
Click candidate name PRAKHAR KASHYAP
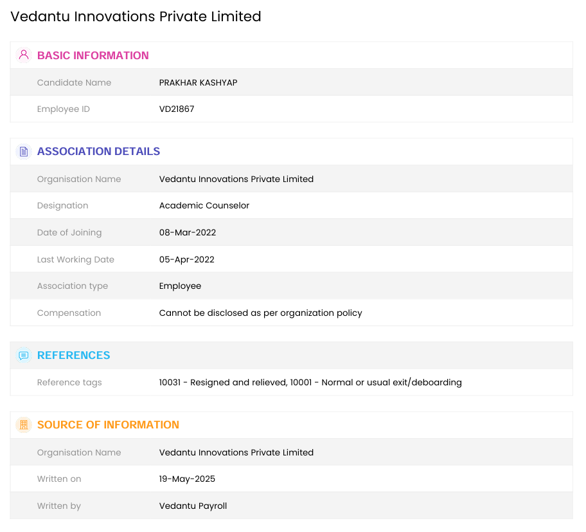pyautogui.click(x=198, y=83)
